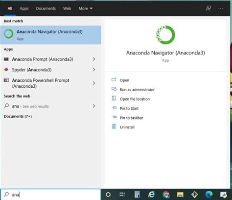Click the colorful diamond app on taskbar
Viewport: 232px width, 200px height.
coord(194,195)
